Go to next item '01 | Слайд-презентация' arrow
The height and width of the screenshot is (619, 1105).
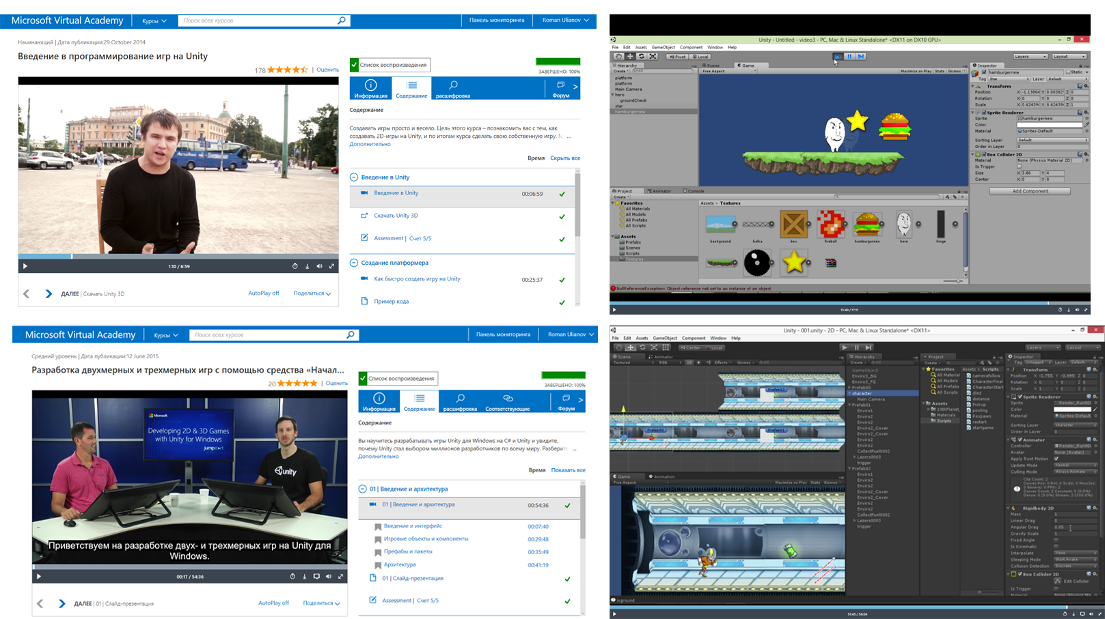click(62, 603)
